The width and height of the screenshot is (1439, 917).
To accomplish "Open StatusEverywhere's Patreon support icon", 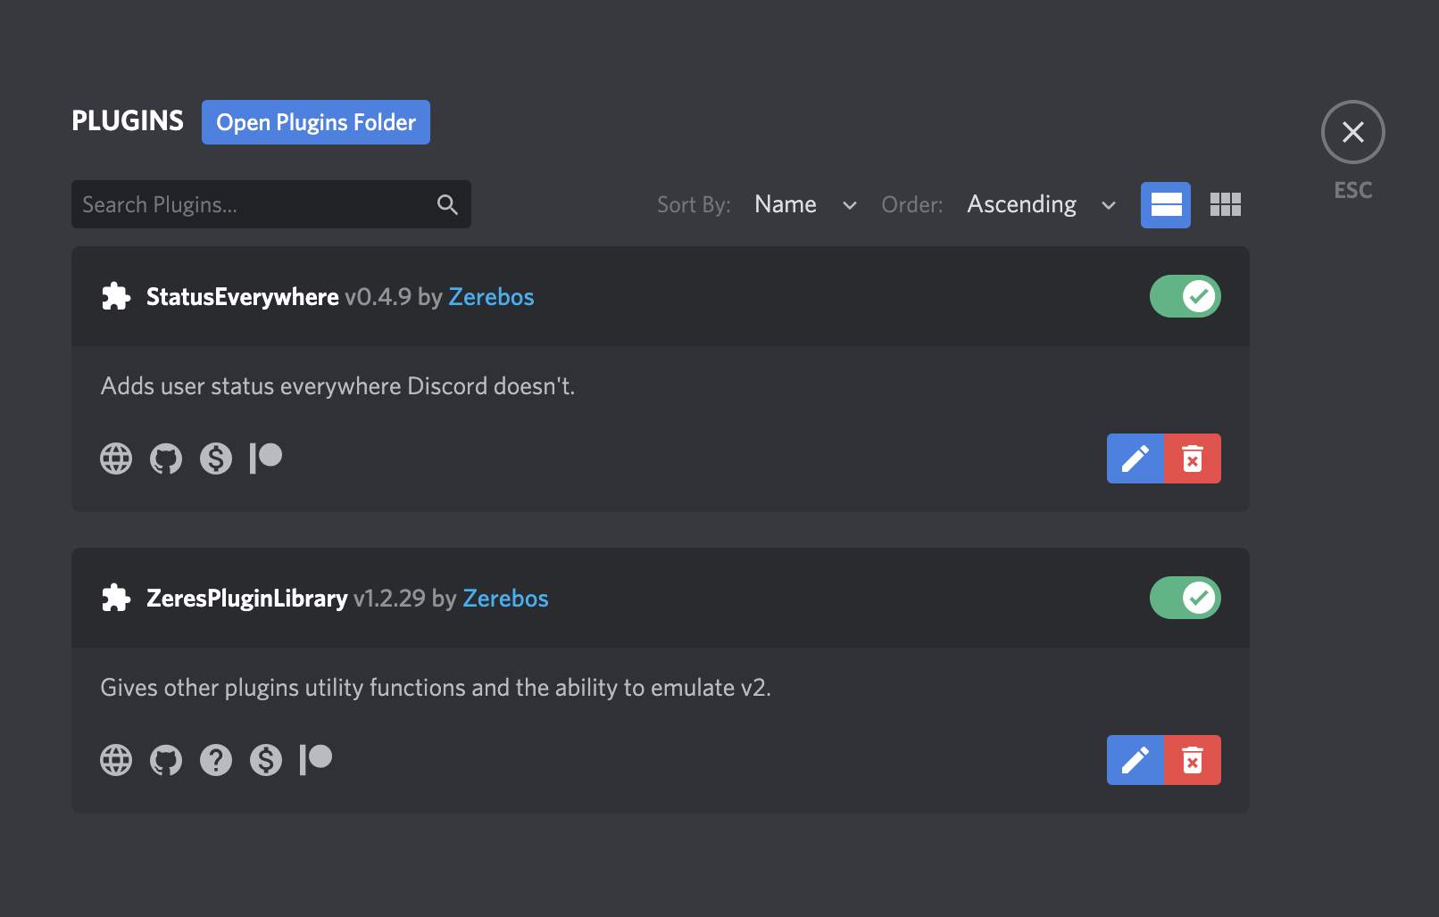I will tap(265, 458).
